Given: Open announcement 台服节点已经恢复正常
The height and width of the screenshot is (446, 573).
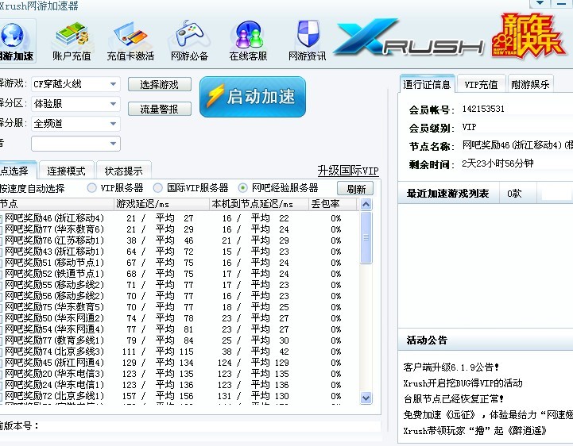Looking at the screenshot, I should click(x=454, y=399).
